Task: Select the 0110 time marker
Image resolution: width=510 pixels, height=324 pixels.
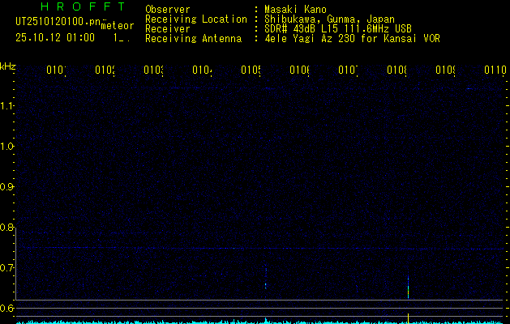Action: (x=495, y=70)
